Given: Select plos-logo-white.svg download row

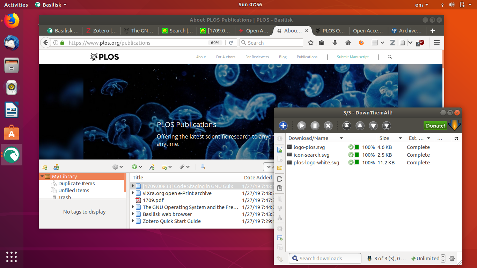Looking at the screenshot, I should pos(373,163).
